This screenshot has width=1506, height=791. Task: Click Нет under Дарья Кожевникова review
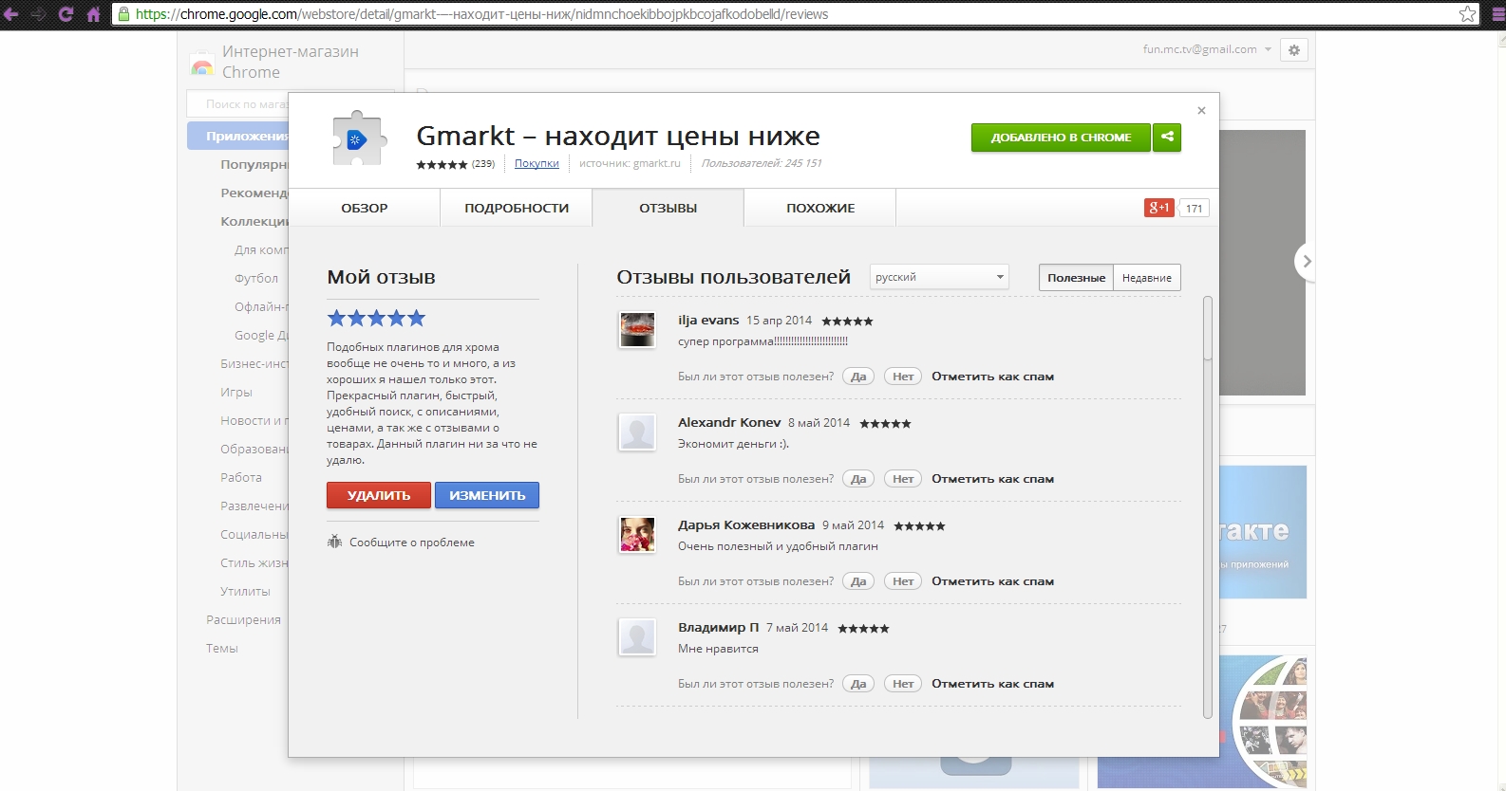coord(903,581)
